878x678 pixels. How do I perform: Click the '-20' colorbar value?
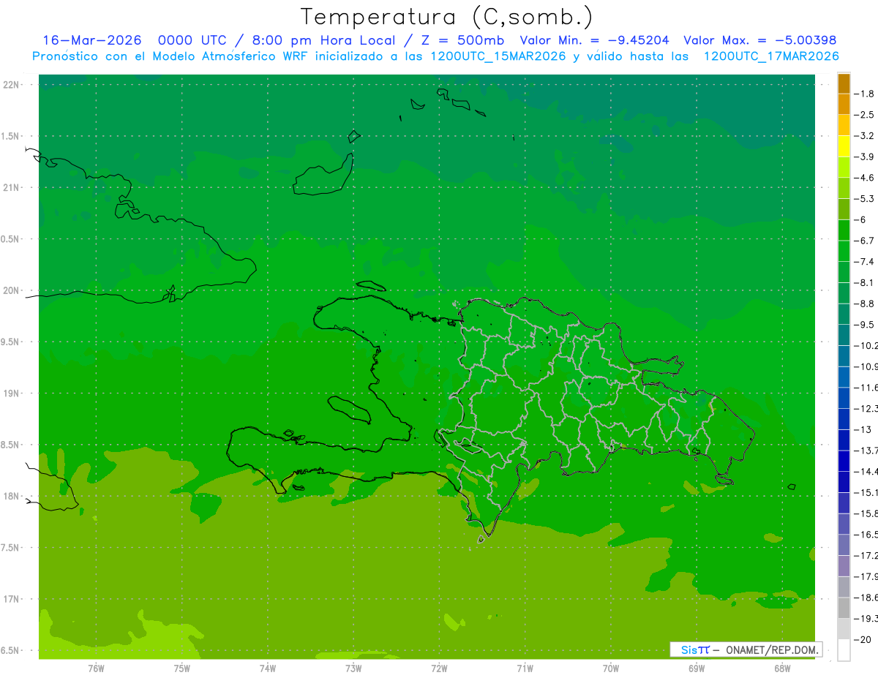pos(862,640)
